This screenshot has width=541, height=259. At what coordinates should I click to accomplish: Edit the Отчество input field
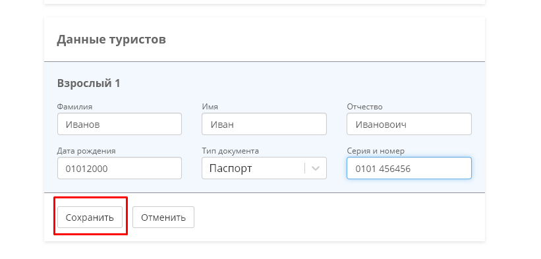coord(409,124)
